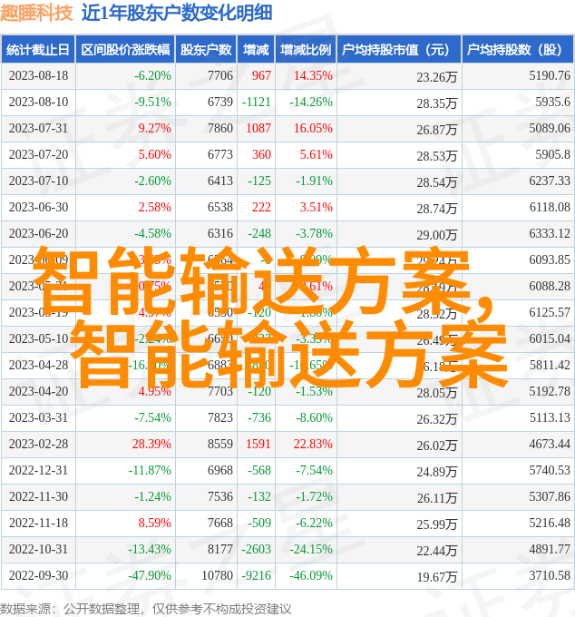Click the date cell 2022-11-18
Image resolution: width=575 pixels, height=617 pixels.
pyautogui.click(x=38, y=524)
